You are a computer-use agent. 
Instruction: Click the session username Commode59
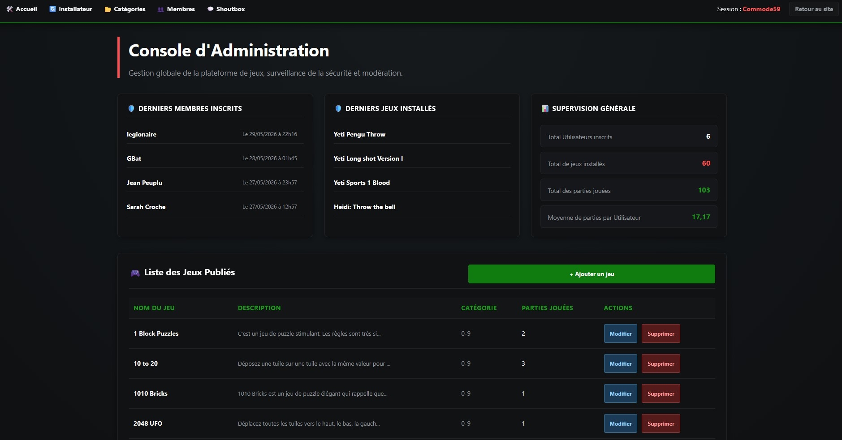click(x=761, y=9)
